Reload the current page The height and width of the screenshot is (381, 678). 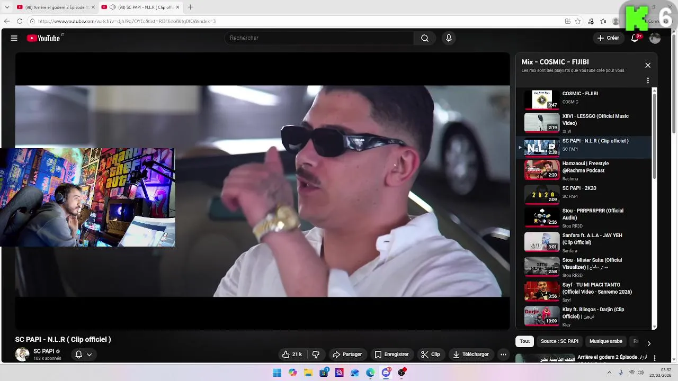tap(20, 21)
